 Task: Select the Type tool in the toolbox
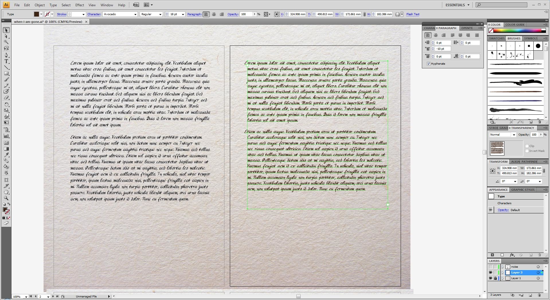(6, 61)
